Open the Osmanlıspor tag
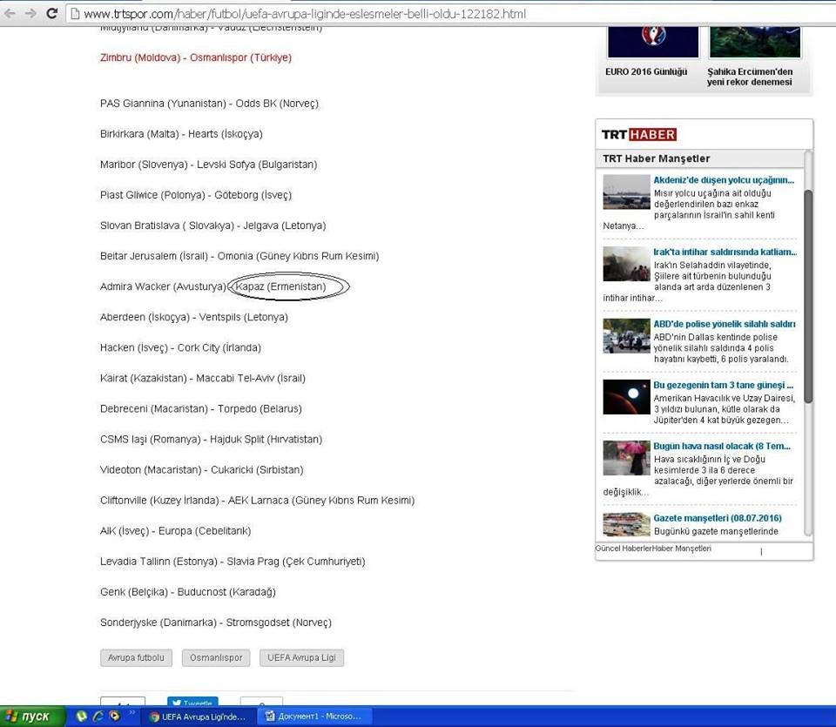836x727 pixels. tap(216, 657)
